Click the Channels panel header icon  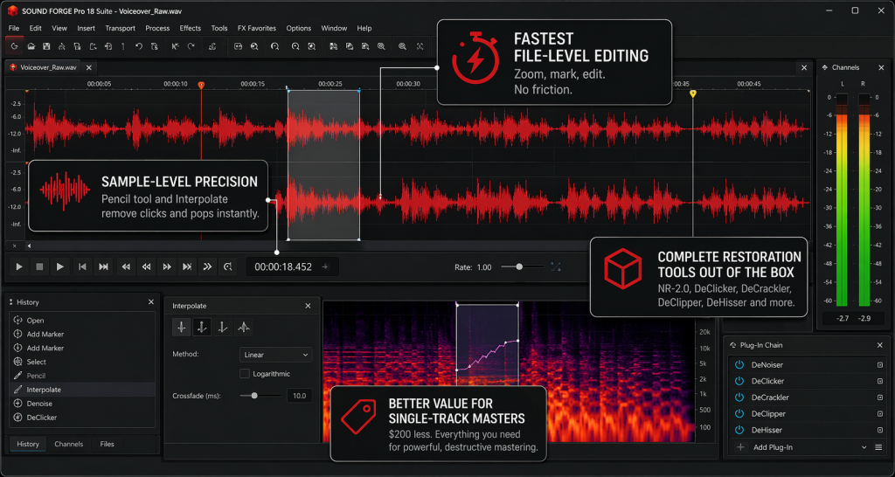[824, 67]
